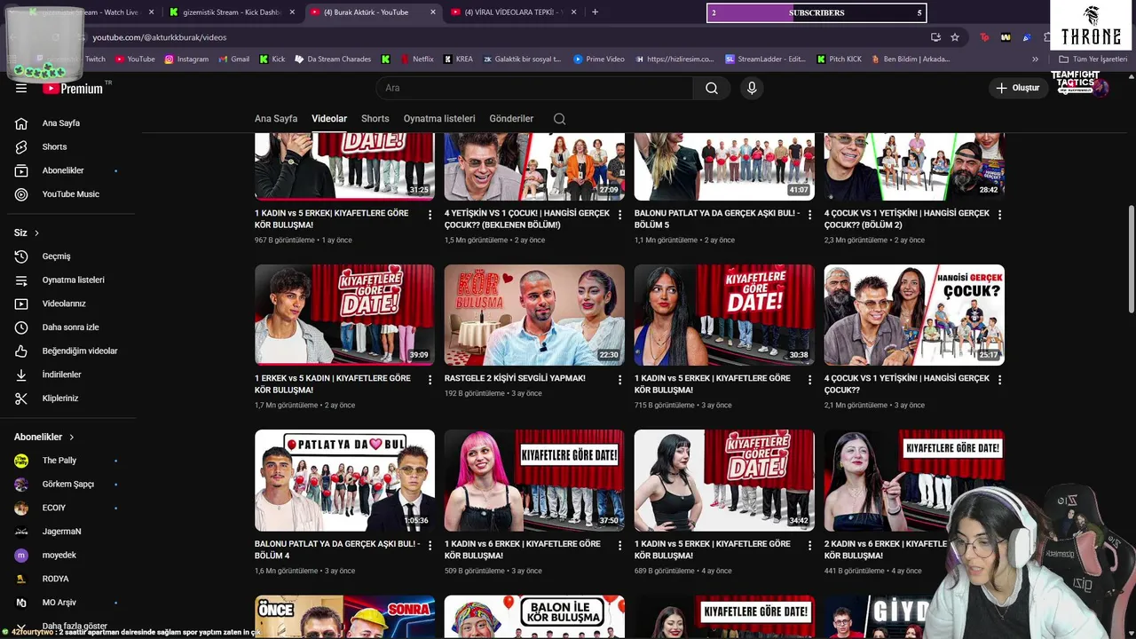
Task: Open options for RASTGELE 2 KİŞİYİ SEVGİLİ YAPMAK
Action: tap(619, 380)
